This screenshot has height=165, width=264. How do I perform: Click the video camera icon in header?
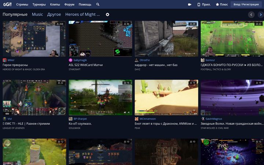[190, 4]
